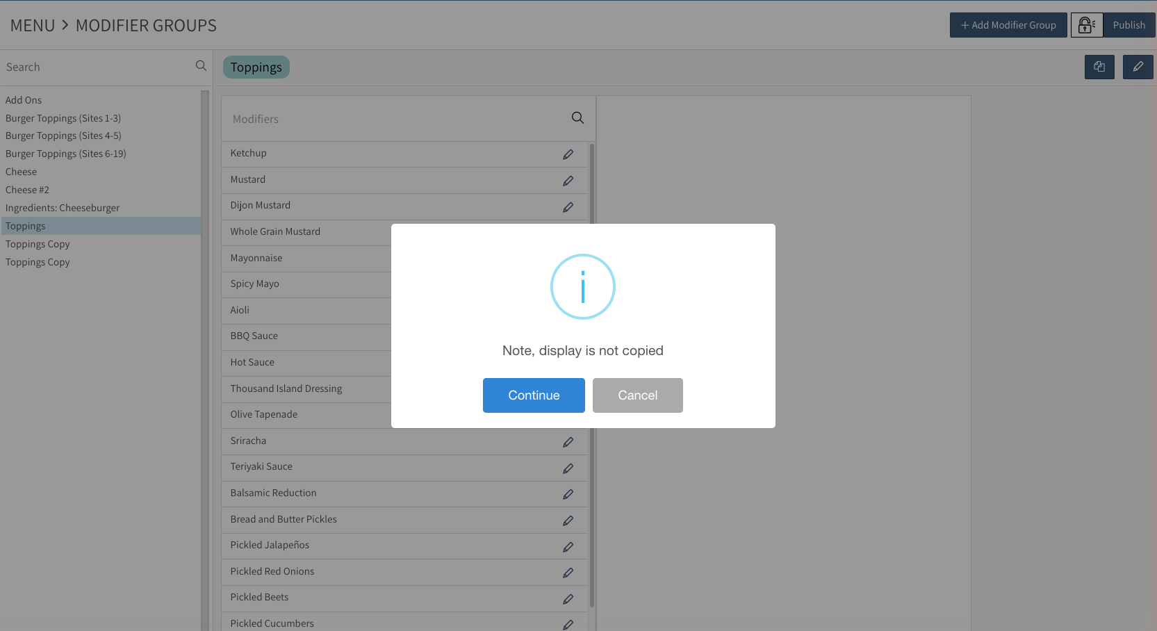1157x631 pixels.
Task: Edit Balsamic Reduction using its pencil icon
Action: pyautogui.click(x=568, y=494)
